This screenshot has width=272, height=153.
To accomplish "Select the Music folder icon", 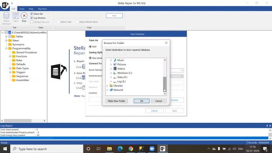I will pos(115,60).
